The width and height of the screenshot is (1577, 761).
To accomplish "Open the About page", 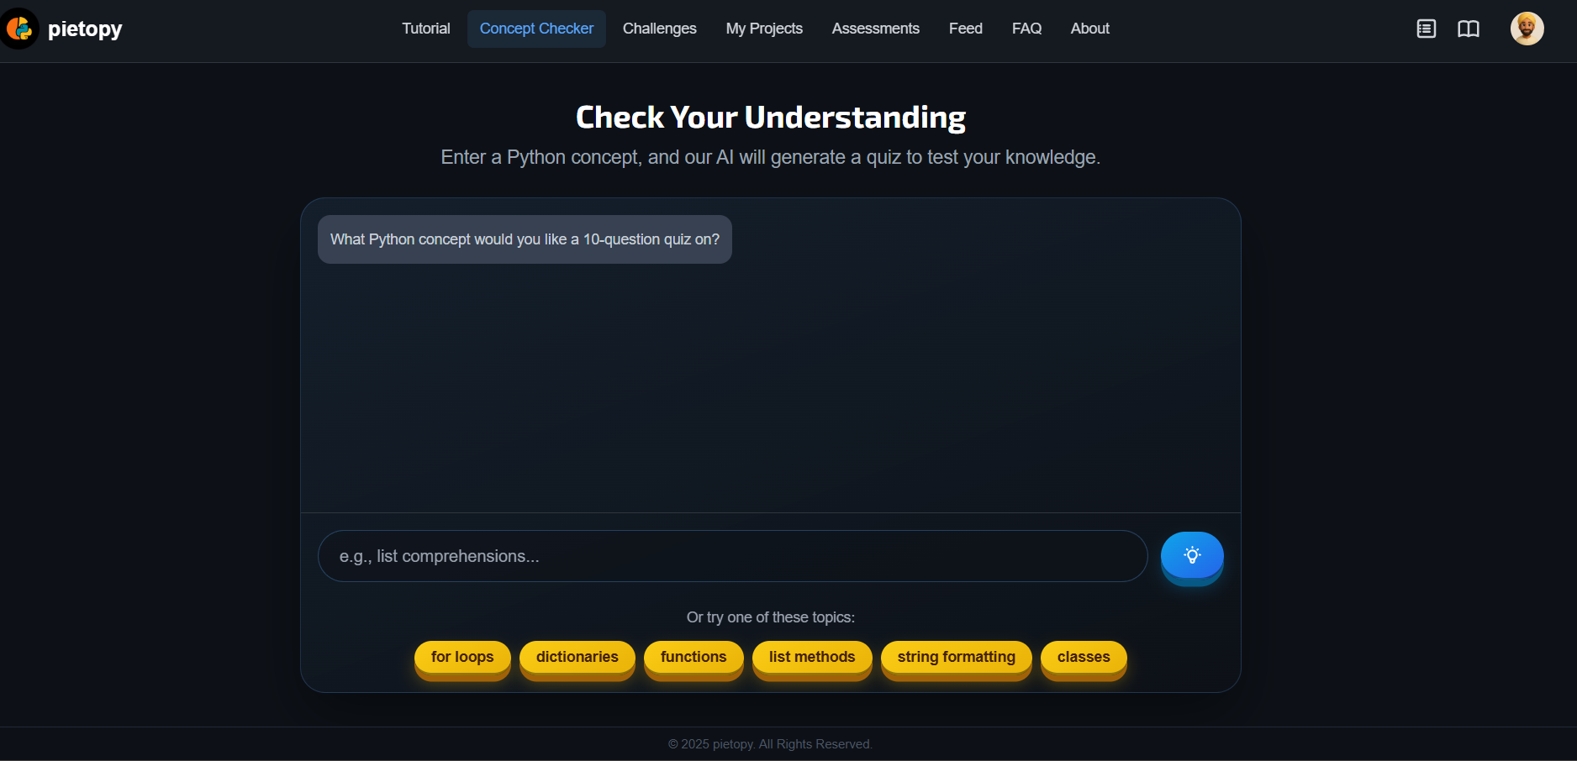I will pyautogui.click(x=1089, y=28).
